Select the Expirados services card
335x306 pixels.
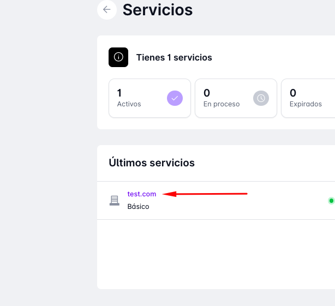(x=308, y=98)
